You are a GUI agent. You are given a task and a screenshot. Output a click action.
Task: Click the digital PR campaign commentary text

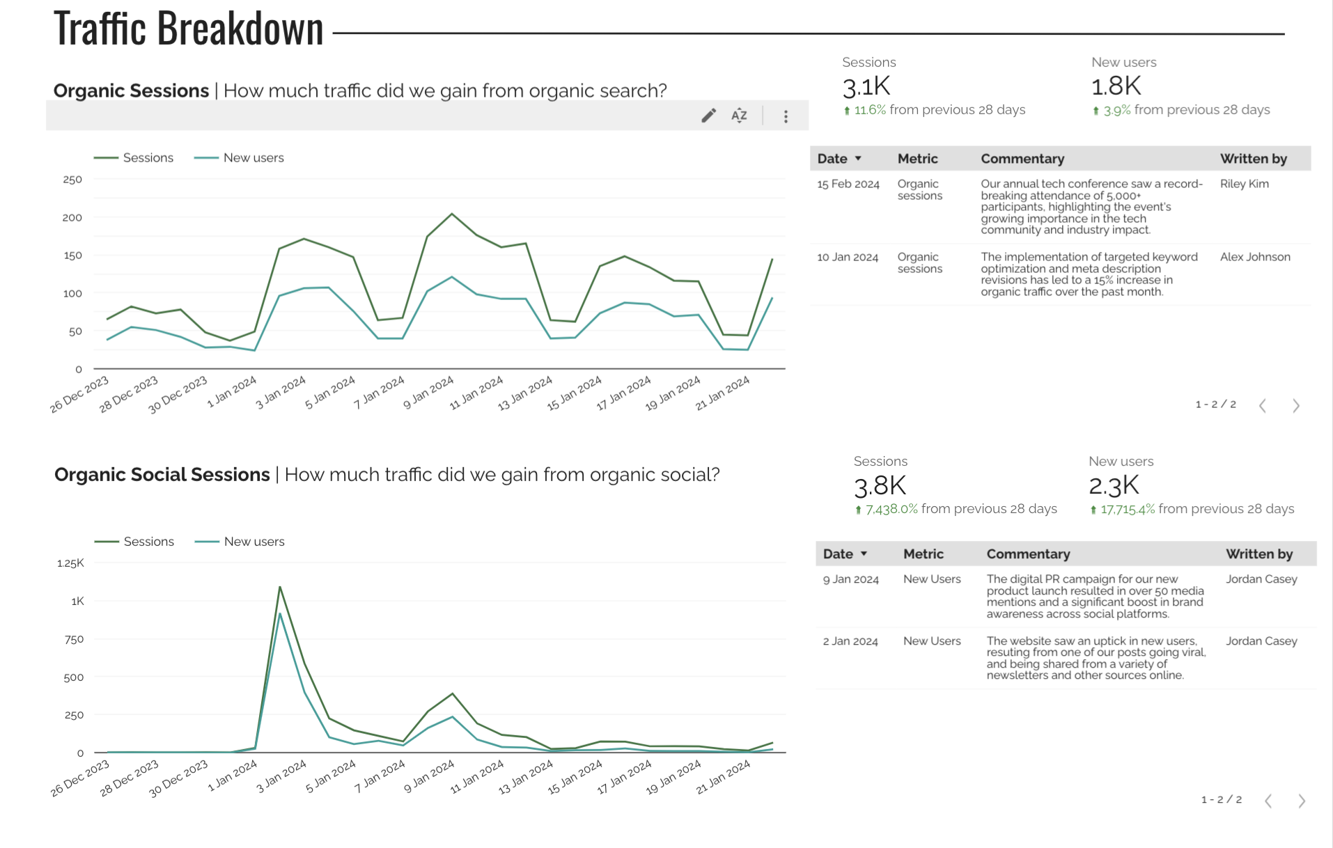click(x=1095, y=597)
